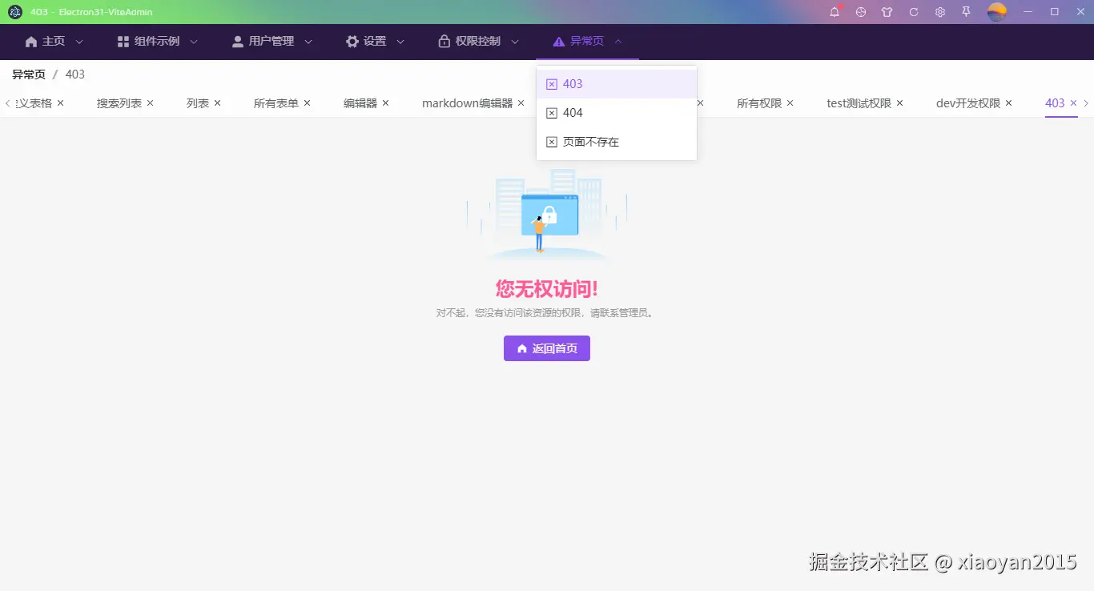The height and width of the screenshot is (591, 1094).
Task: Open 用户管理 menu
Action: [271, 42]
